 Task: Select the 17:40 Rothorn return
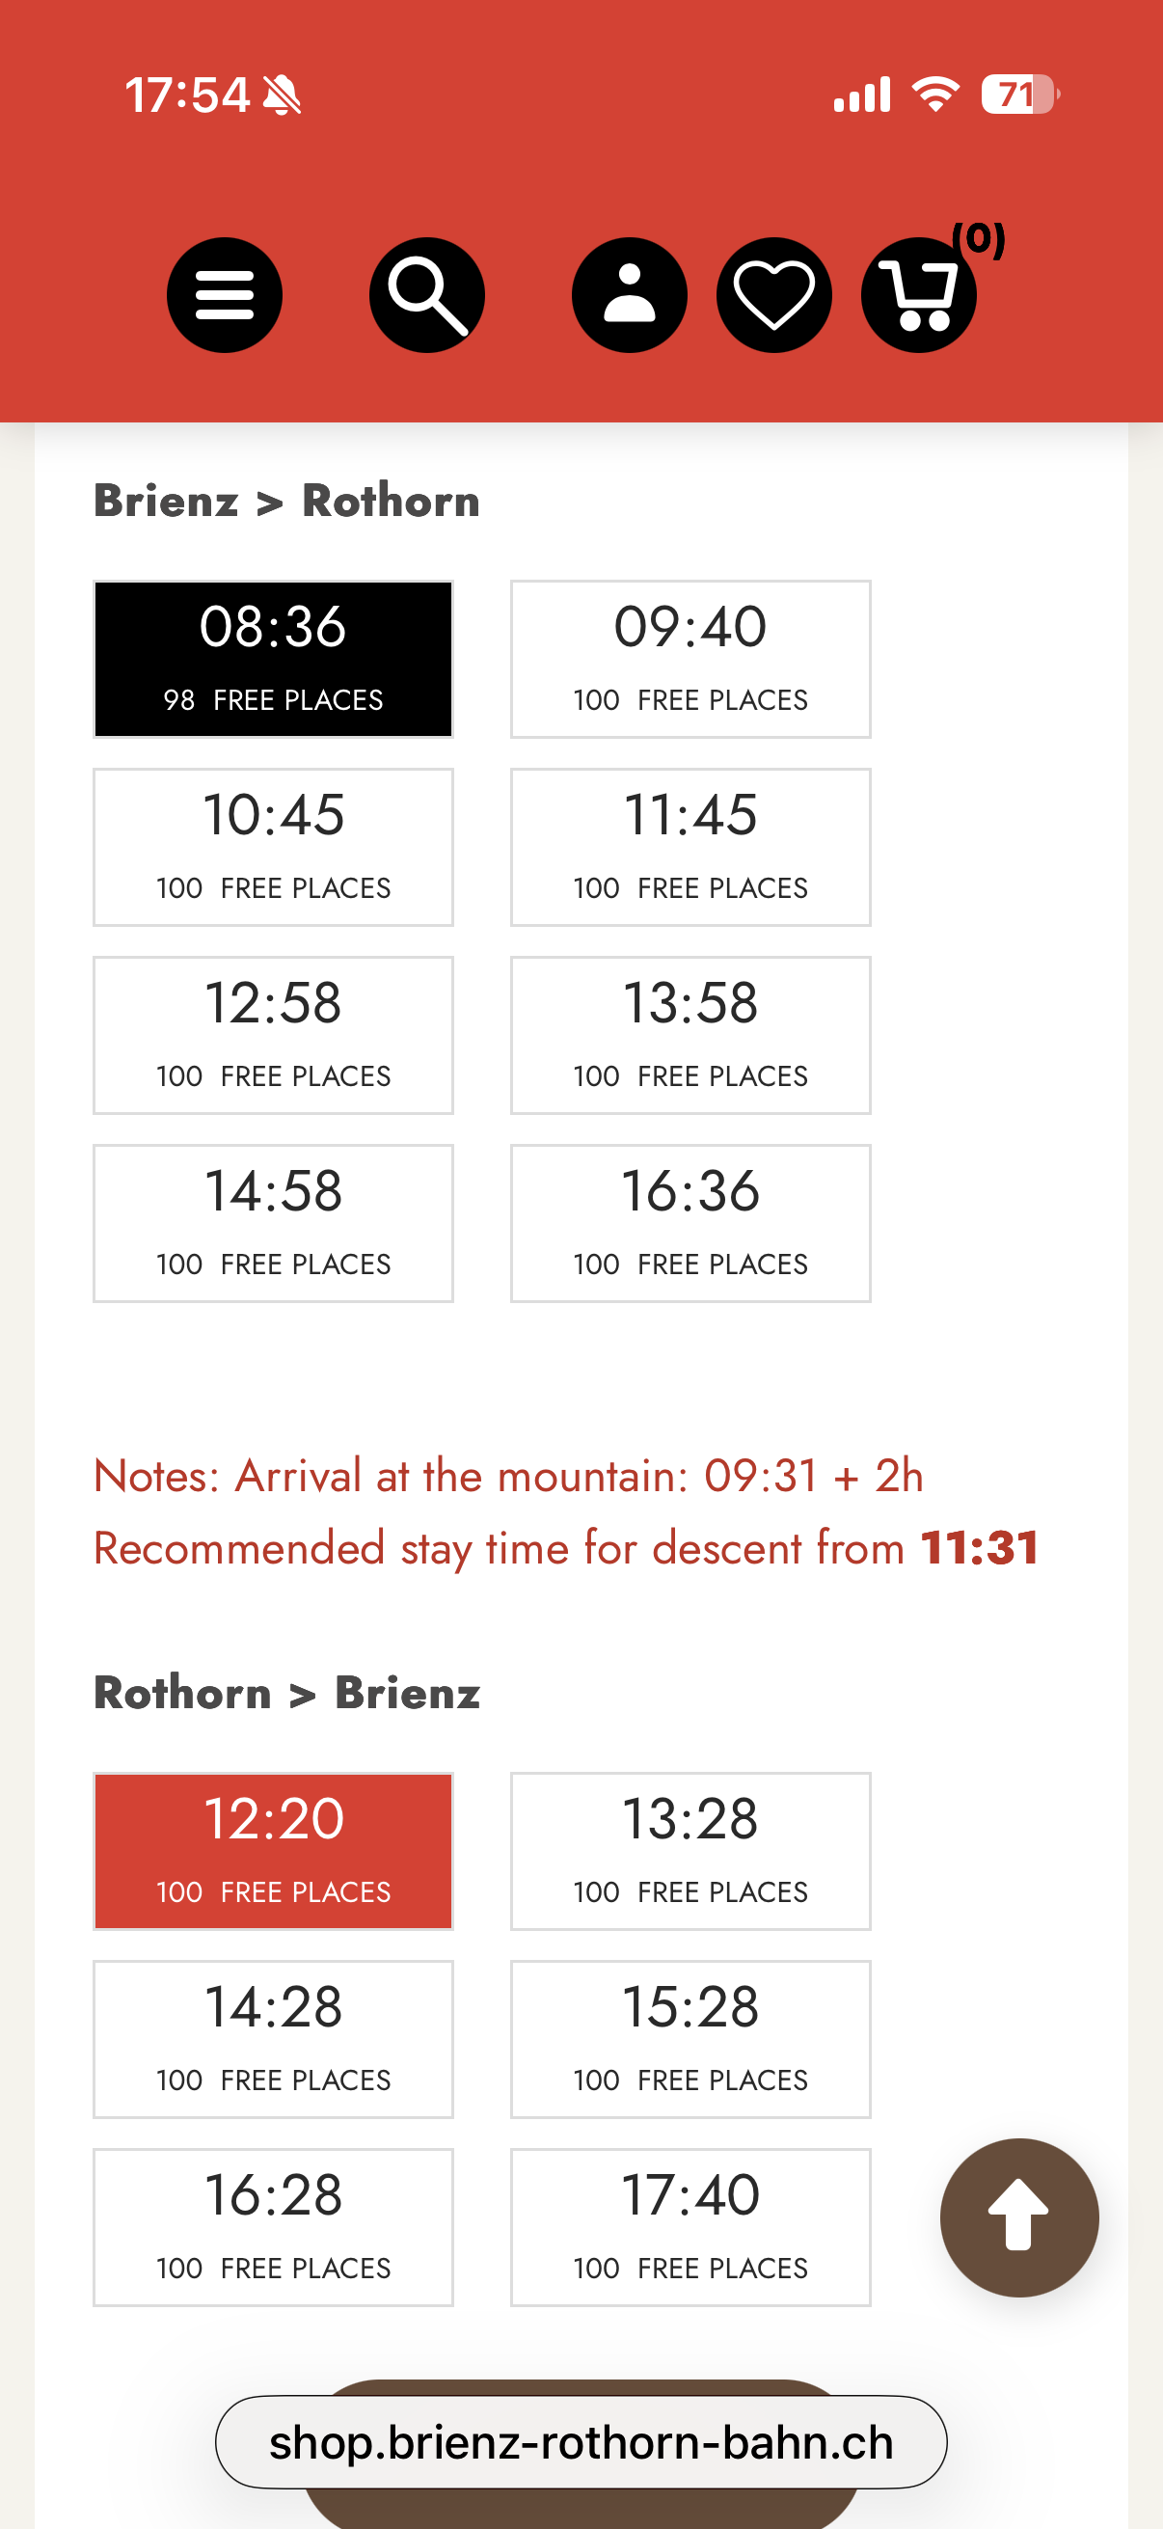[690, 2226]
